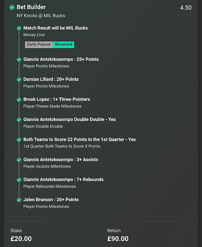
Task: Select Brook Lopez : 1+ Three-Pointers text
Action: 57,99
